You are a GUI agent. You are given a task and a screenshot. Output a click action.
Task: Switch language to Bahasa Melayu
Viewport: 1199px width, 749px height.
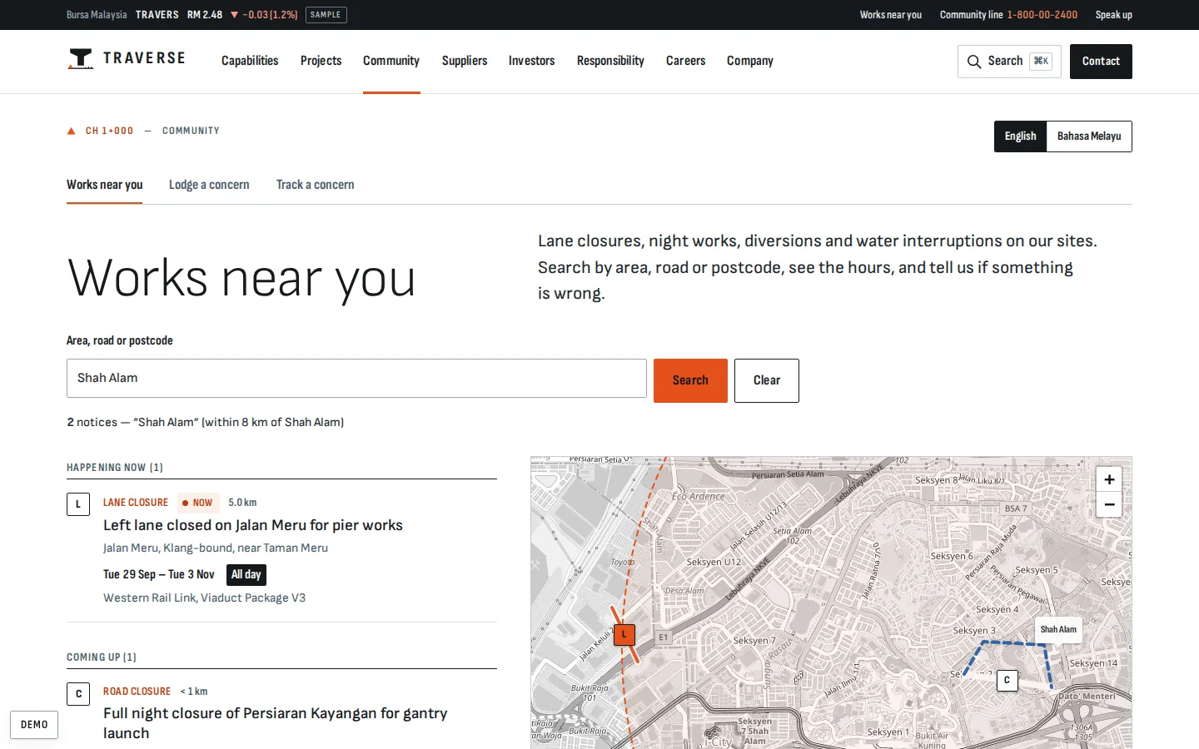[x=1089, y=136]
